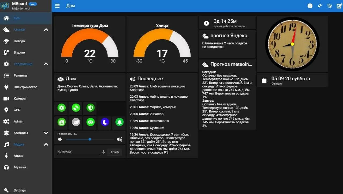Go to GPS in the sidebar

pos(26,110)
